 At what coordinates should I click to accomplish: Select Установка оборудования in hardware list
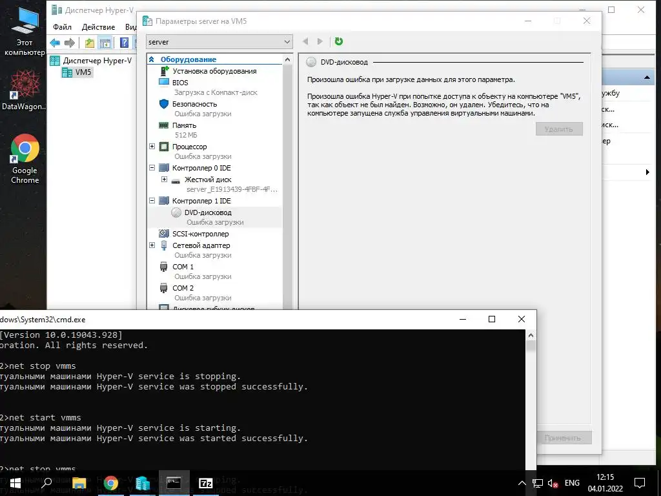214,71
